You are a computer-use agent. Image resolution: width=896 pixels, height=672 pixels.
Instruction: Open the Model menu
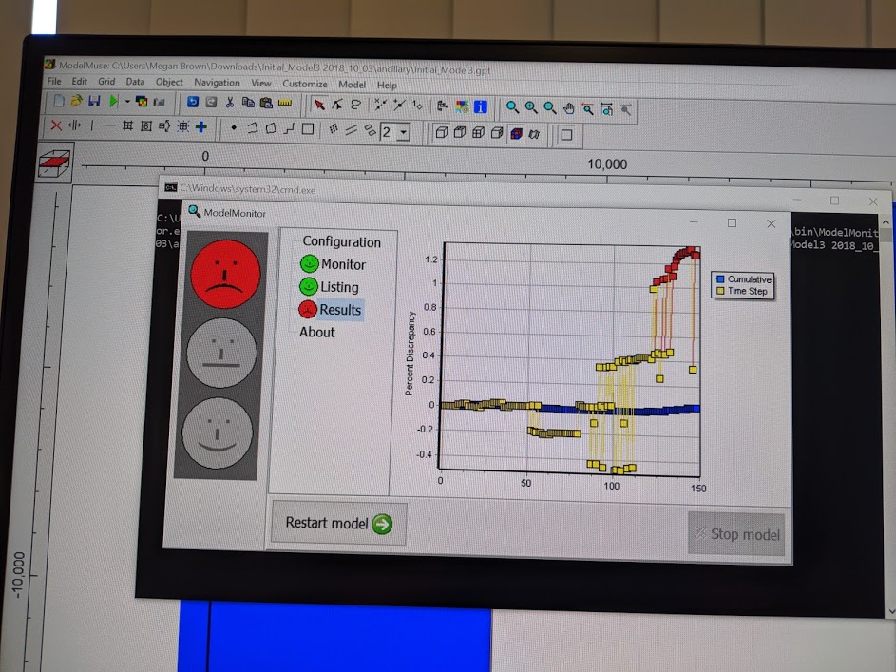(352, 85)
